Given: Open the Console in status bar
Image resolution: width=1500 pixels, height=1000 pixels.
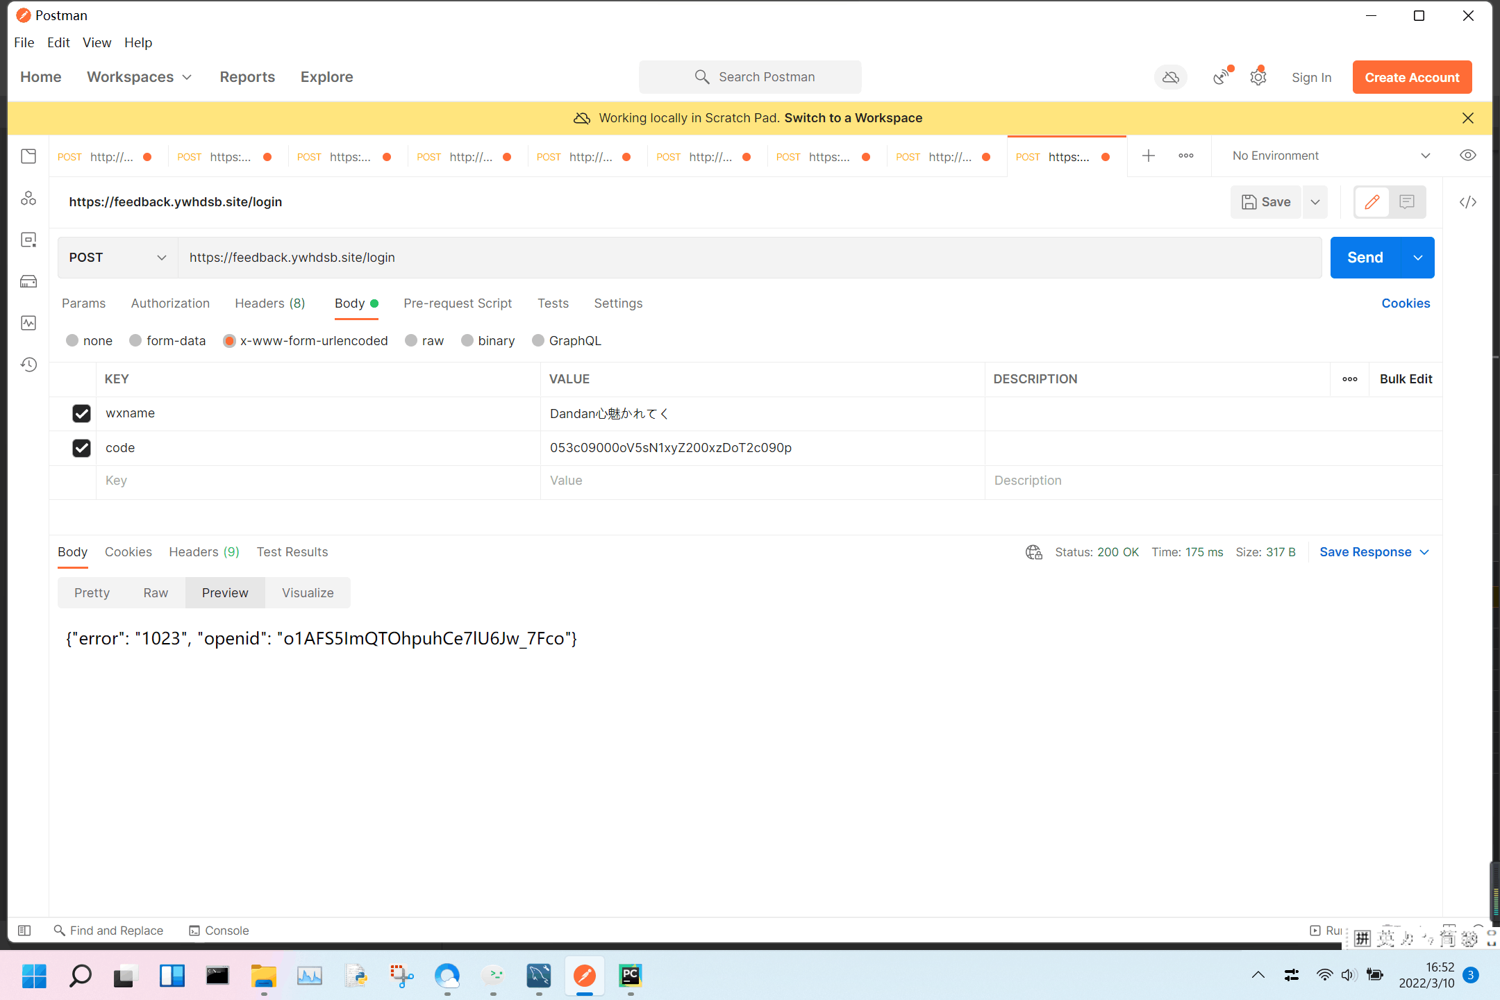Looking at the screenshot, I should [x=219, y=931].
